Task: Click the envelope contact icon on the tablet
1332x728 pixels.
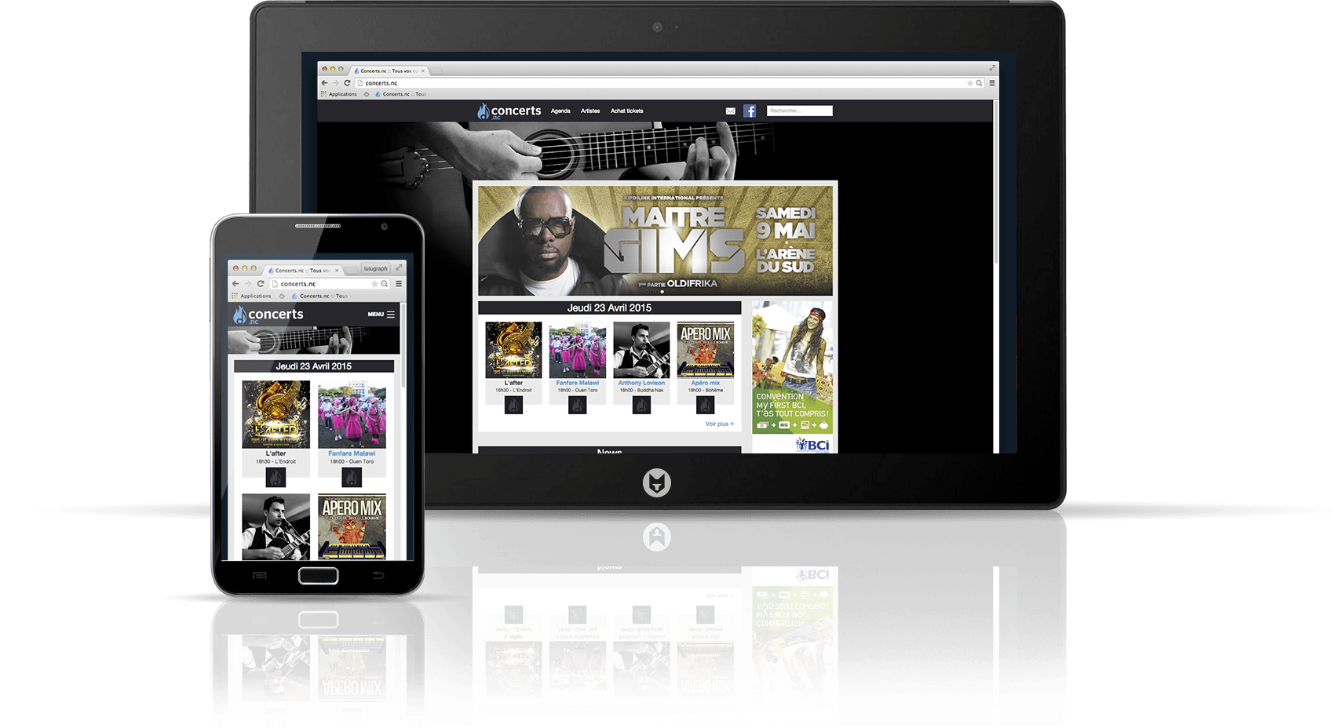Action: tap(731, 111)
